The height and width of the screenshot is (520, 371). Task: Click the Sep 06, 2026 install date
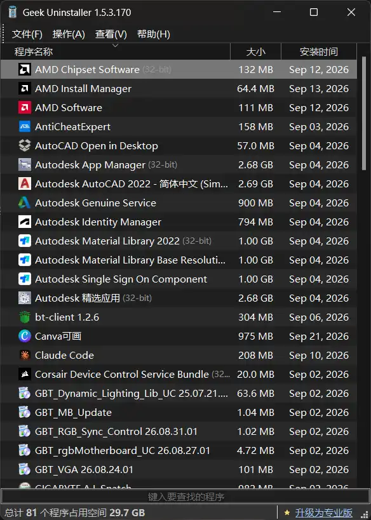(319, 317)
